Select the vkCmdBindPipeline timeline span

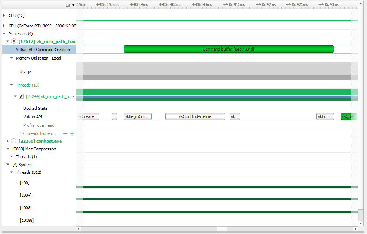195,116
